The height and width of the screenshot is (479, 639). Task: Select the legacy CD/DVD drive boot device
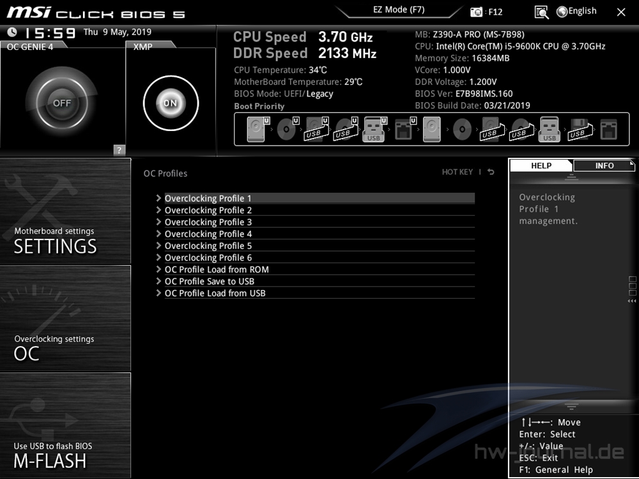coord(462,129)
